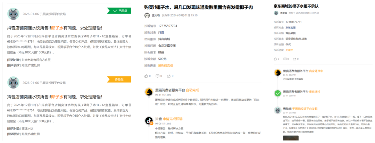Click the username 正义喵
The width and height of the screenshot is (375, 143).
tap(156, 15)
